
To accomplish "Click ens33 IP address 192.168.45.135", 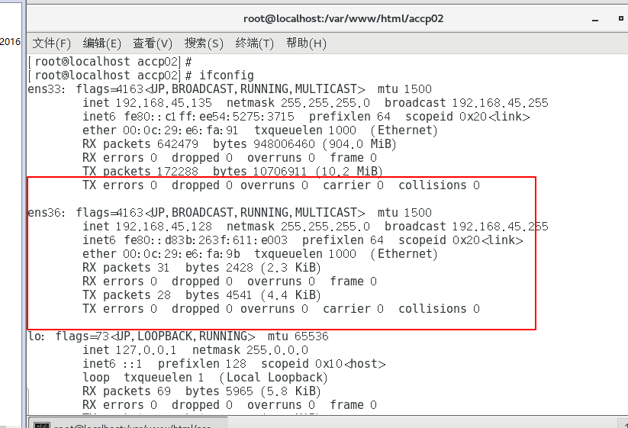I will click(163, 103).
